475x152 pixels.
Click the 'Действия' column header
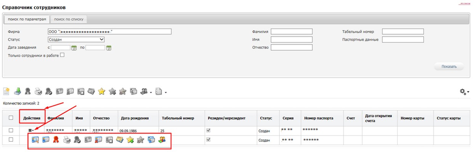32,118
